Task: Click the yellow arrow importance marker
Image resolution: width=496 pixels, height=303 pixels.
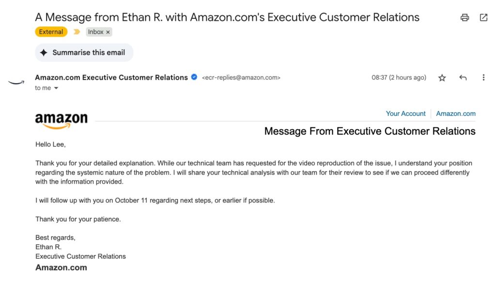Action: [x=77, y=31]
